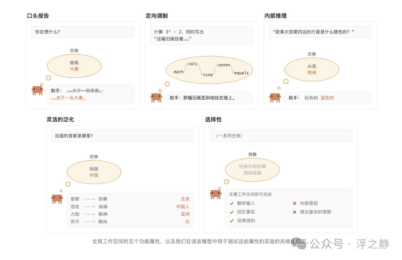This screenshot has width=402, height=260.
Task: Click the struck-through answer 巴黎
Action: coord(103,199)
